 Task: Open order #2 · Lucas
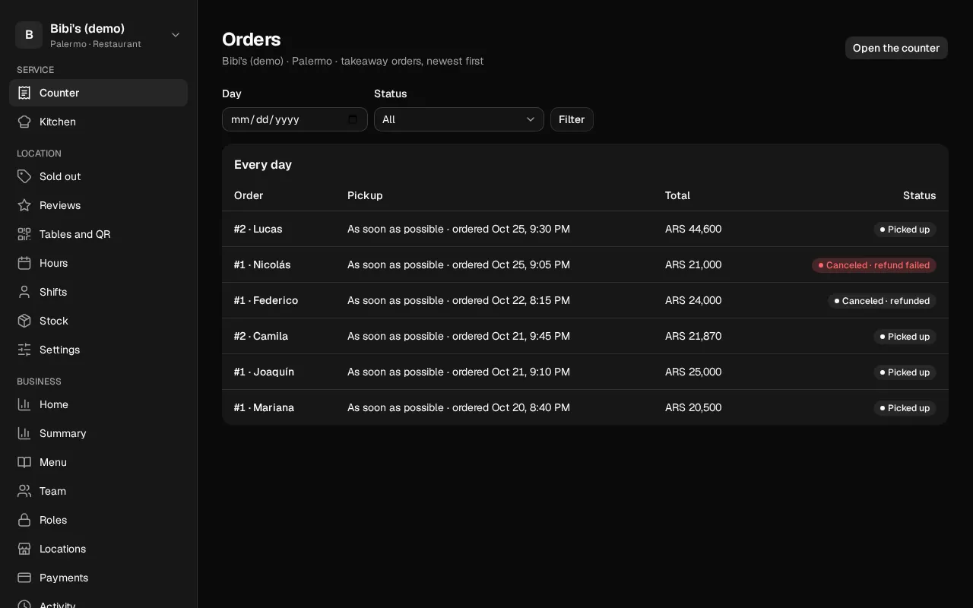(x=258, y=229)
